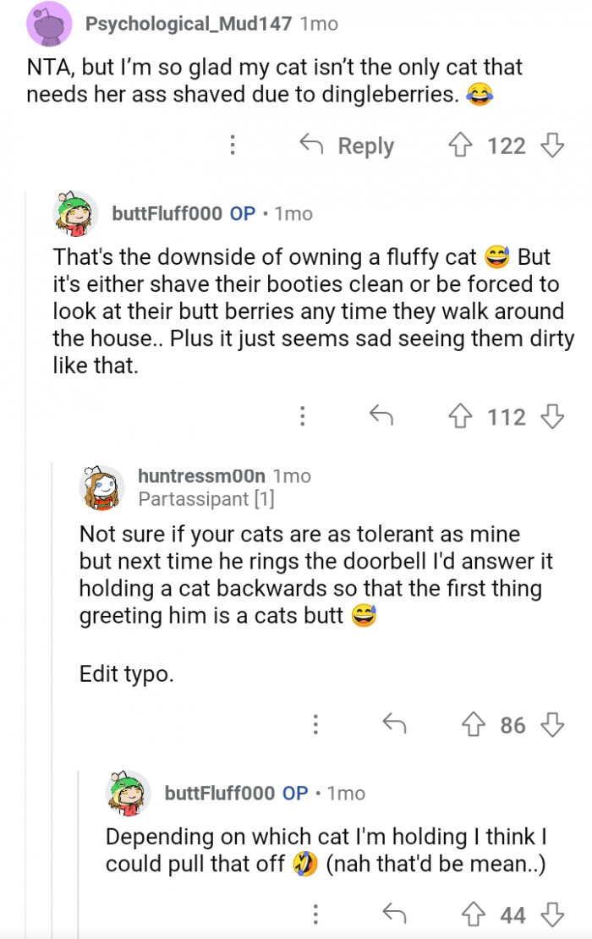Click Reply button on Psychological_Mud147's comment
The image size is (592, 939).
tap(348, 146)
